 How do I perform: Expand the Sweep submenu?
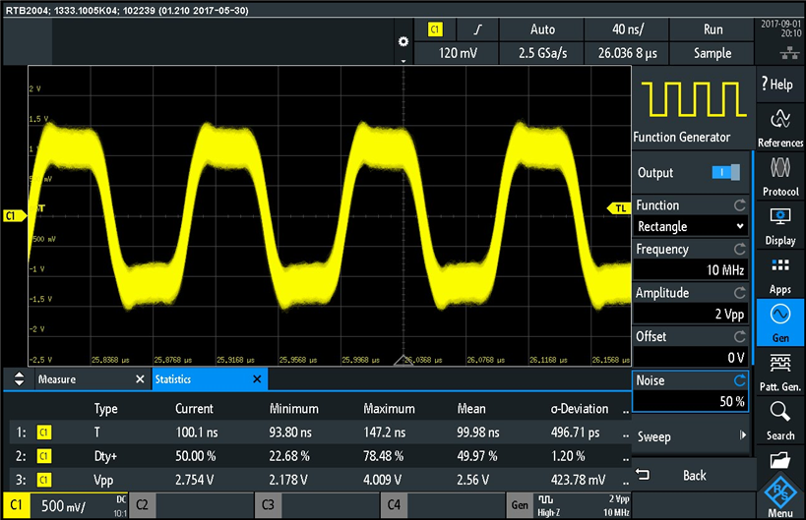[690, 436]
